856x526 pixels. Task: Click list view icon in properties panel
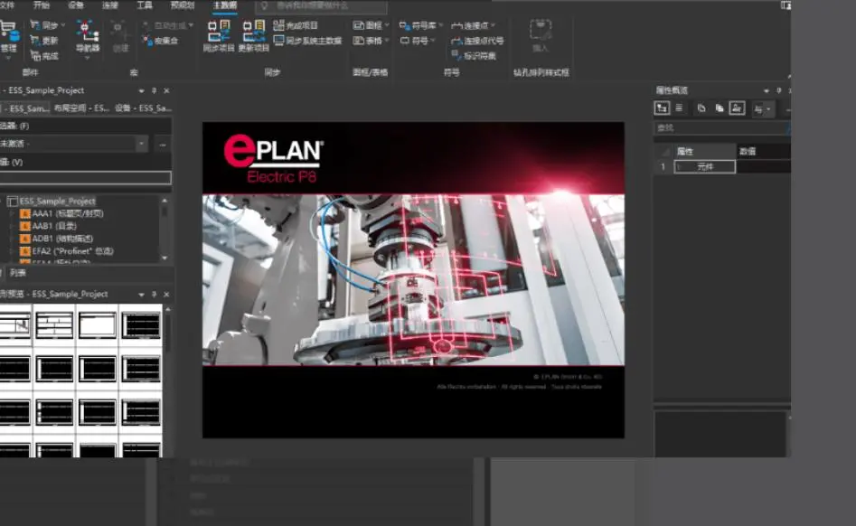(x=679, y=108)
